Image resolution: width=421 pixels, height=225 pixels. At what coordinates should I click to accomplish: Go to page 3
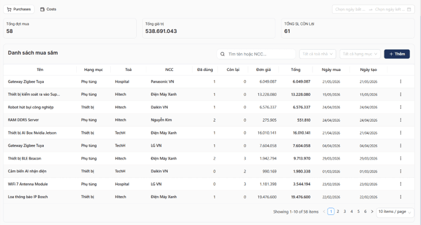[x=345, y=212]
